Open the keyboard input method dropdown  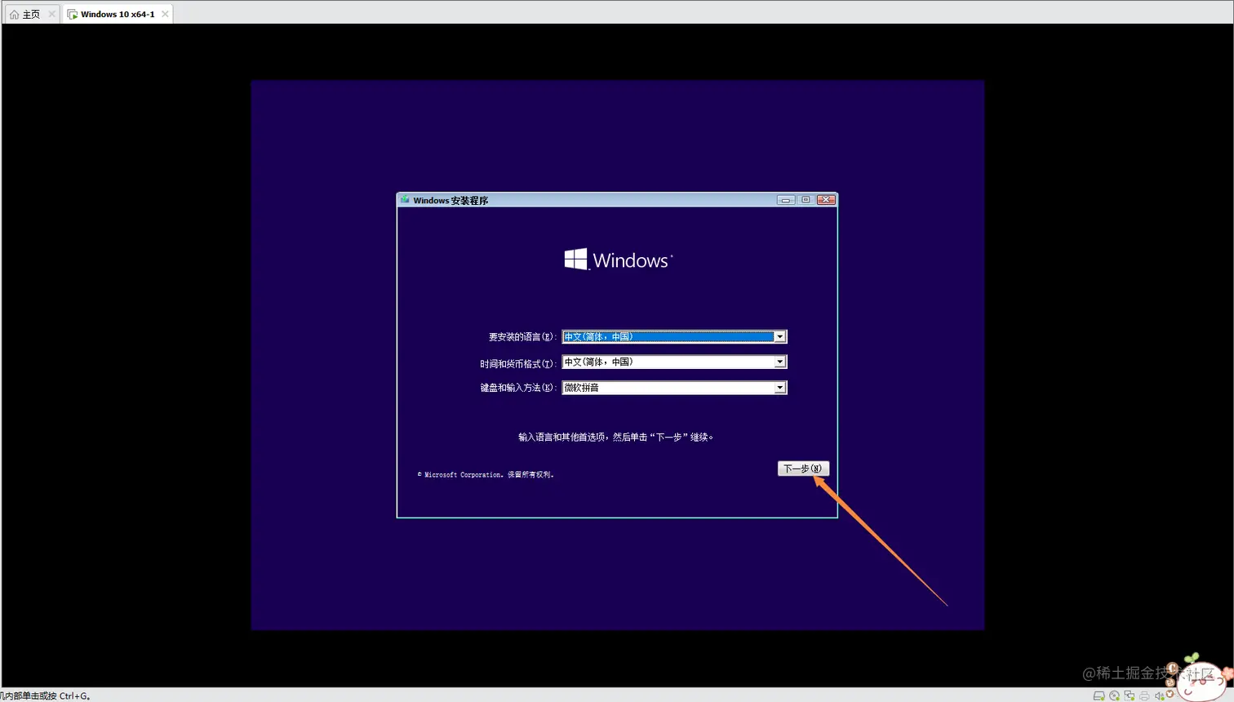(x=674, y=388)
